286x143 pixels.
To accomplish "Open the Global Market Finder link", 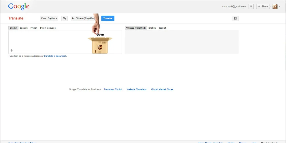I will point(162,89).
